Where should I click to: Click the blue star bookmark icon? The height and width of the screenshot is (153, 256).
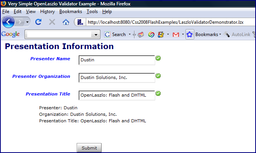[x=190, y=35]
